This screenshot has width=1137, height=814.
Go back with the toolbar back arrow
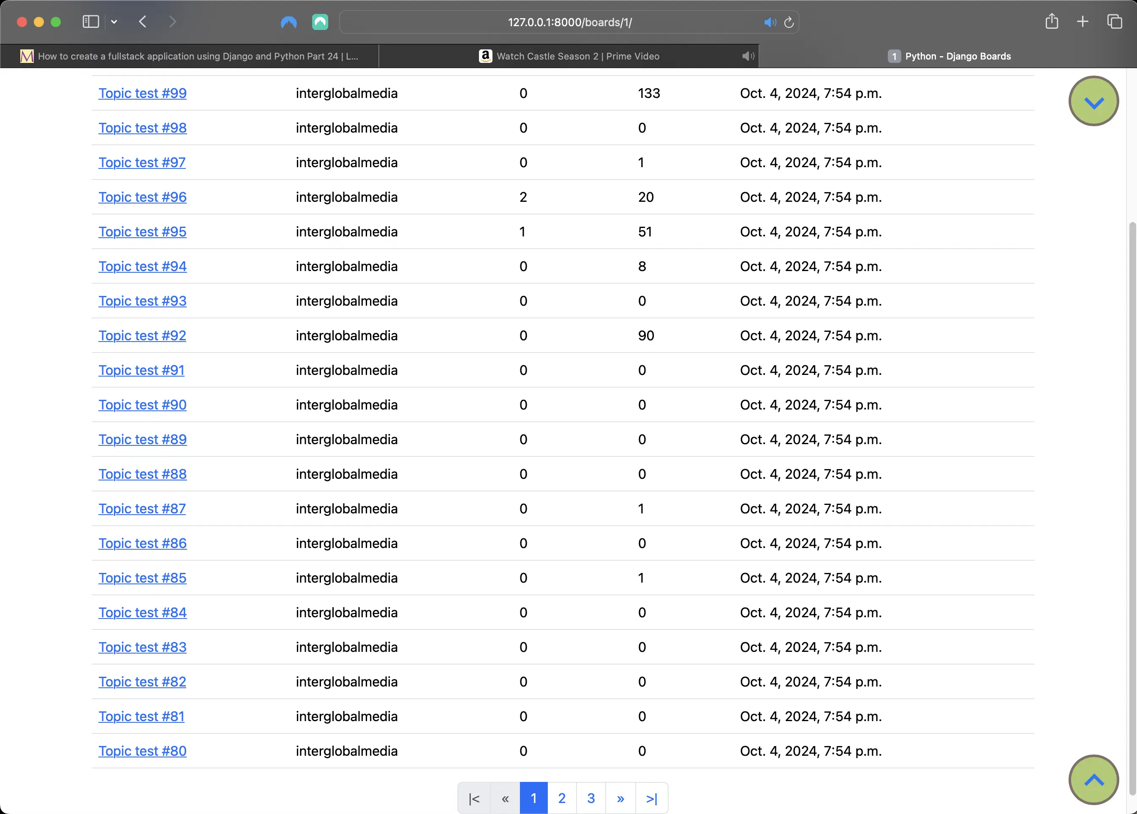pos(143,22)
